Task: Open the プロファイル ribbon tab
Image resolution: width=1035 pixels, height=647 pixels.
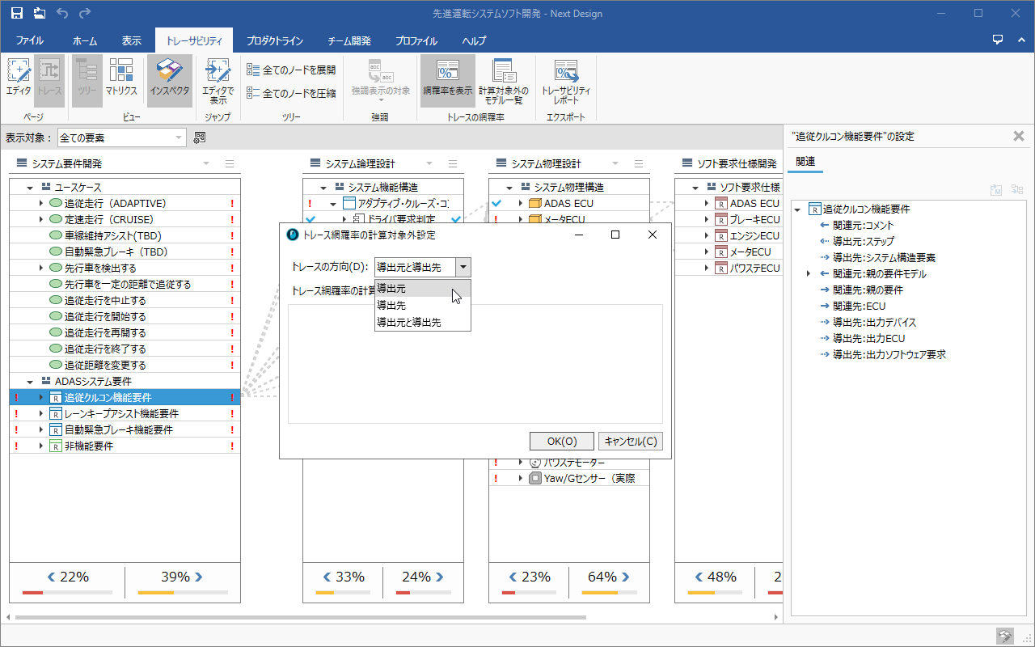Action: tap(416, 40)
